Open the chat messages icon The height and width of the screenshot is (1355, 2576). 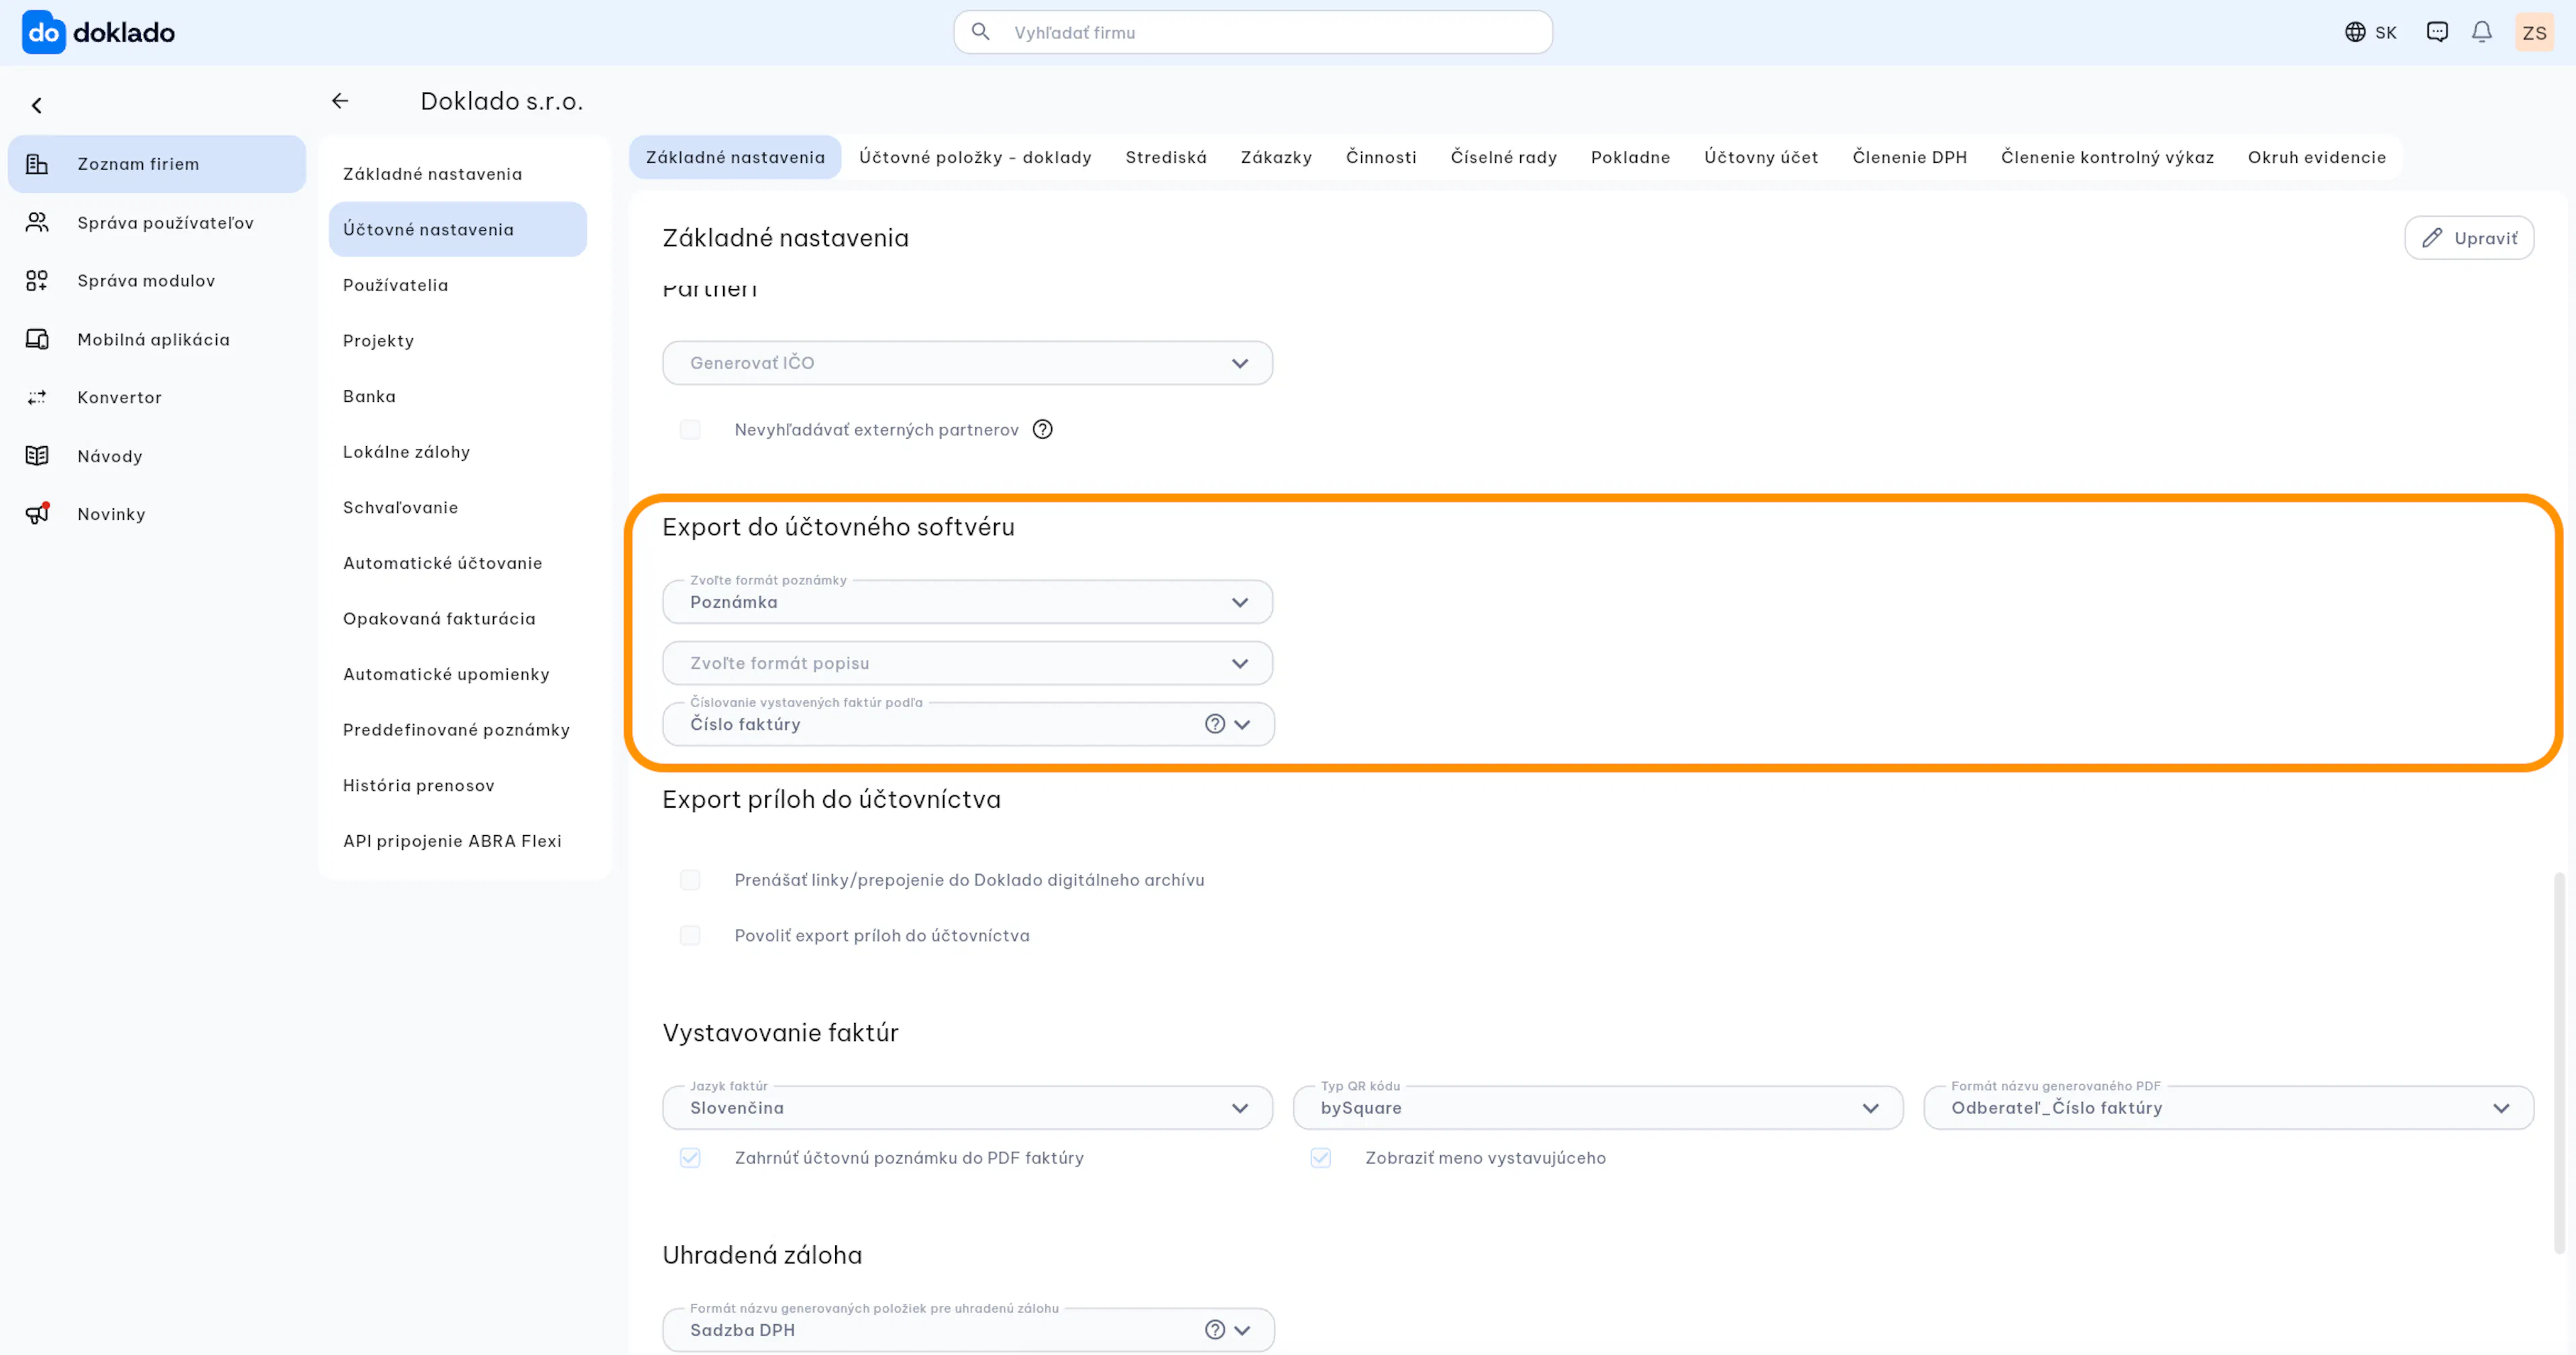point(2437,32)
